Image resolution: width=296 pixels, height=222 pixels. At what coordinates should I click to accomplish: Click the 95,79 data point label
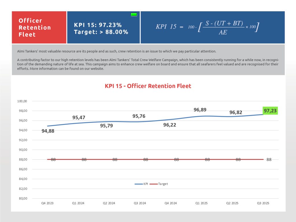106,126
